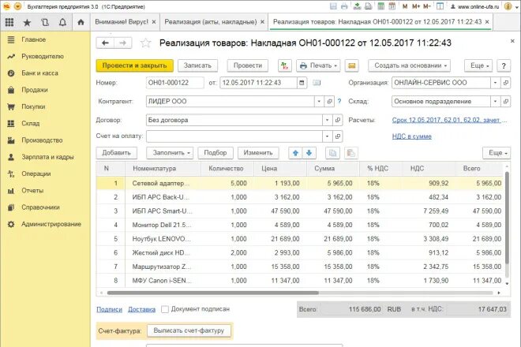Click the M- button in title bar

click(426, 6)
